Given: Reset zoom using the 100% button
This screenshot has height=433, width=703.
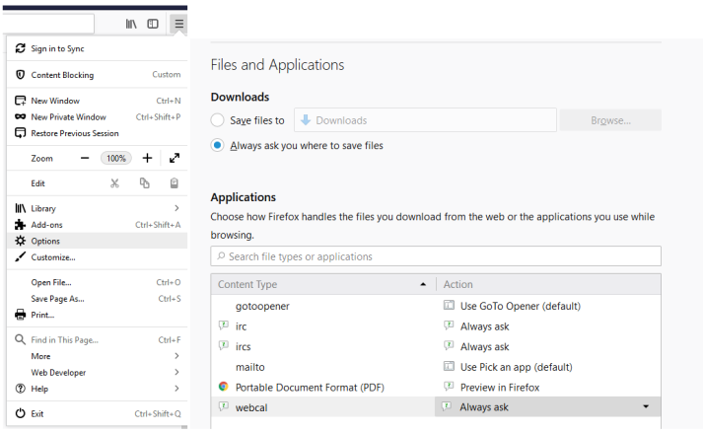Looking at the screenshot, I should [x=116, y=158].
